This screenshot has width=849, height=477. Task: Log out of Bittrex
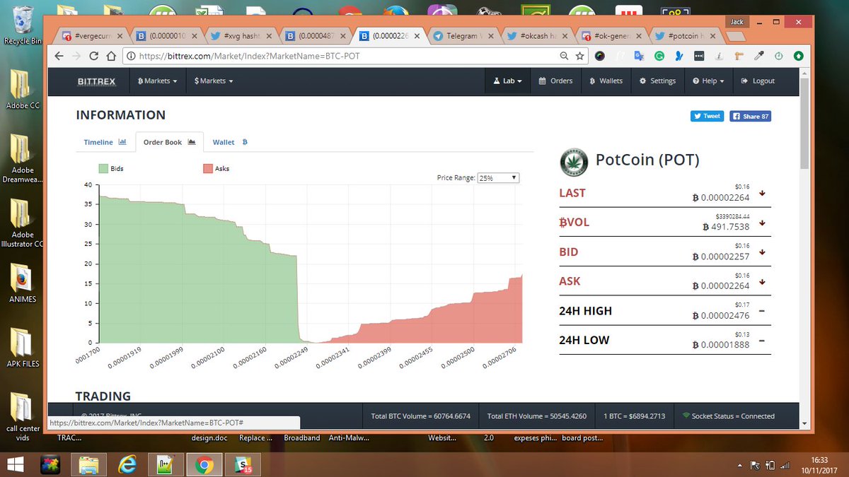pos(758,81)
